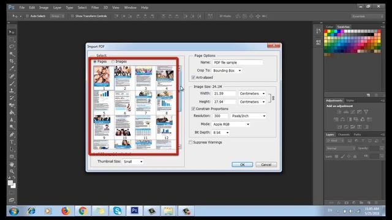Toggle Show Transform Controls checkbox
The width and height of the screenshot is (392, 220).
[x=72, y=16]
